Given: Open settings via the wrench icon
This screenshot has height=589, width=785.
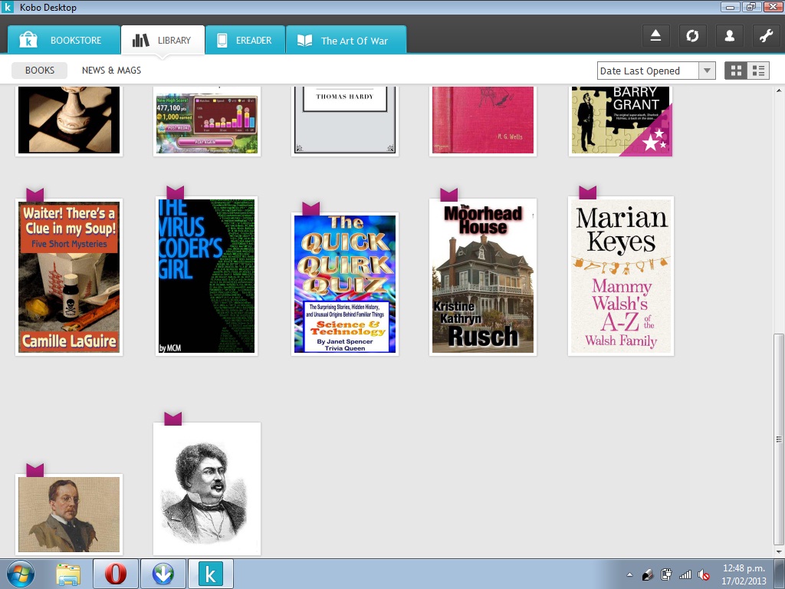Looking at the screenshot, I should point(766,35).
